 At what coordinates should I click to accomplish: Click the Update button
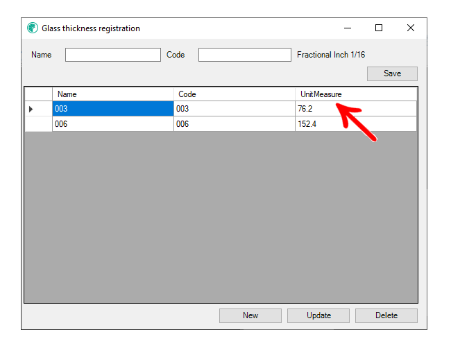point(318,315)
